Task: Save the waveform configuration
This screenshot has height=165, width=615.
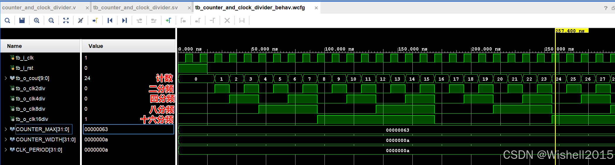Action: click(x=22, y=20)
